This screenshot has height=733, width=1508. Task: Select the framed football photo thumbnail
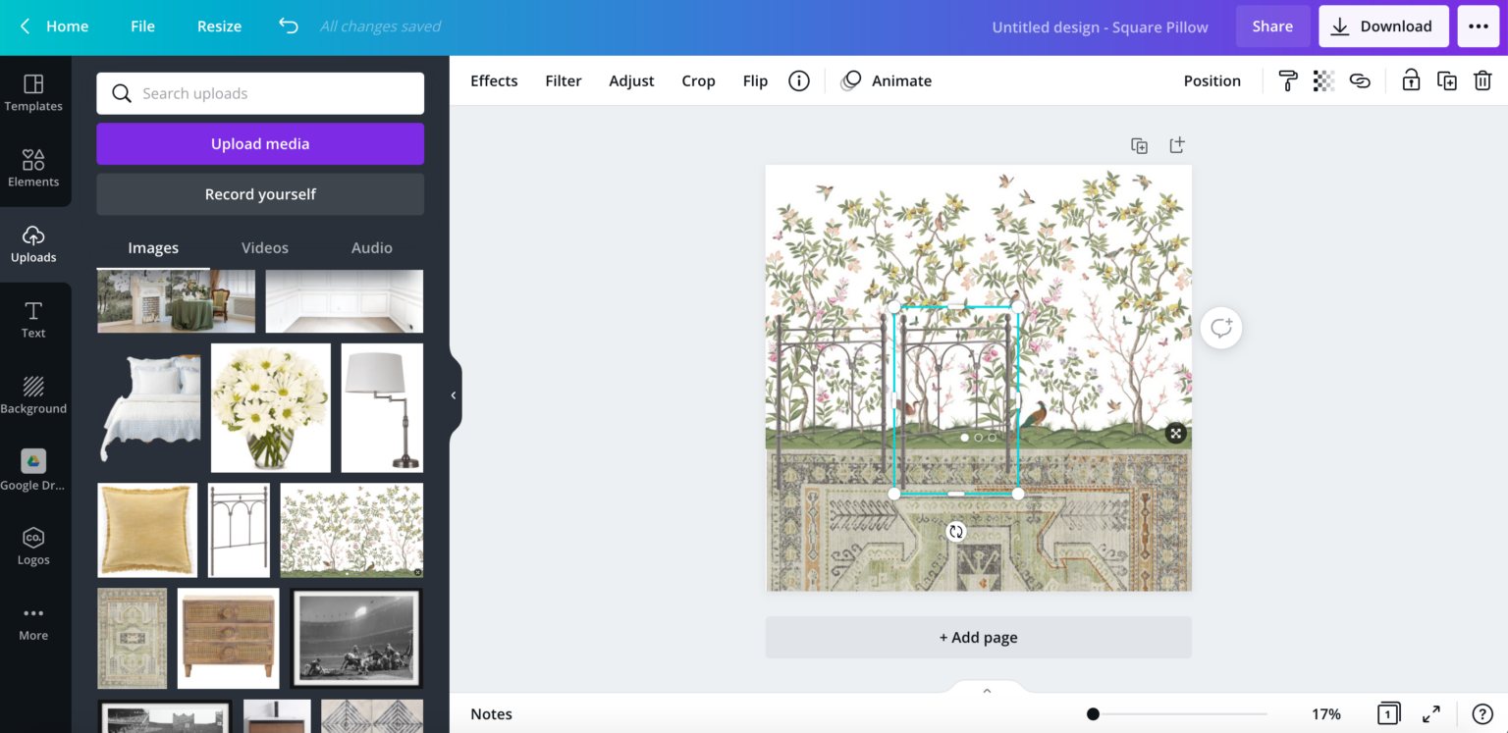click(x=357, y=639)
